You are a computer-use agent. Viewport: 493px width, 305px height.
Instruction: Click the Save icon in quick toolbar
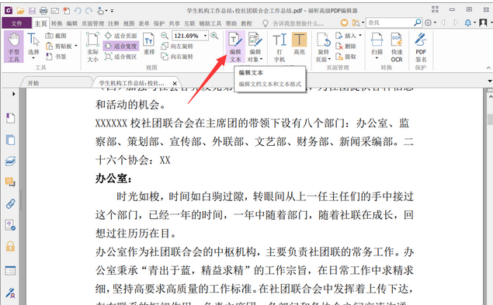point(32,11)
